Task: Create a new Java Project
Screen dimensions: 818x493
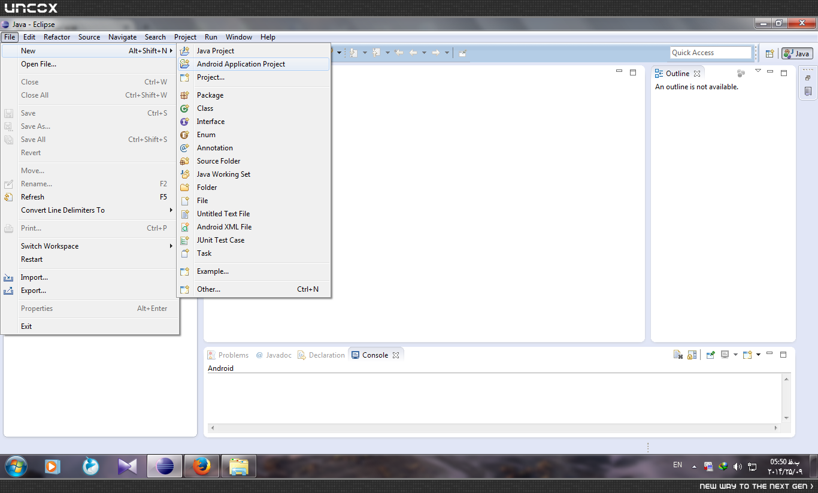Action: [253, 51]
